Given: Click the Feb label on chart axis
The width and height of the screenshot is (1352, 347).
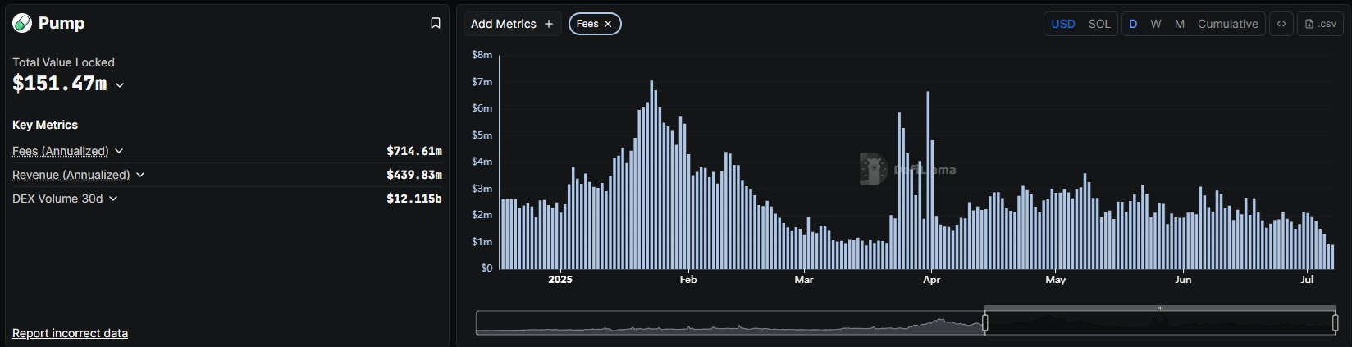Looking at the screenshot, I should click(688, 280).
